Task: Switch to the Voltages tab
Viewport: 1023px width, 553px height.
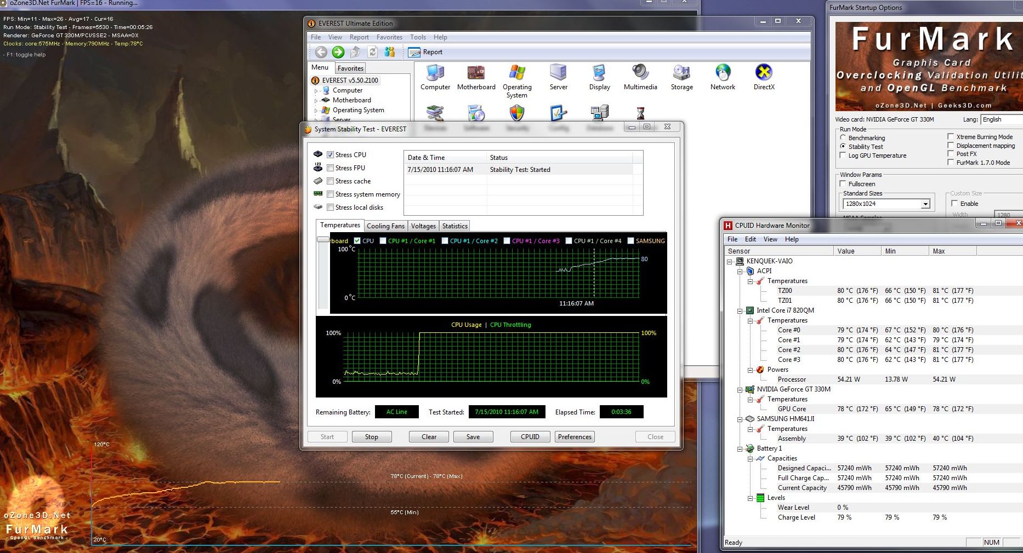Action: tap(423, 226)
